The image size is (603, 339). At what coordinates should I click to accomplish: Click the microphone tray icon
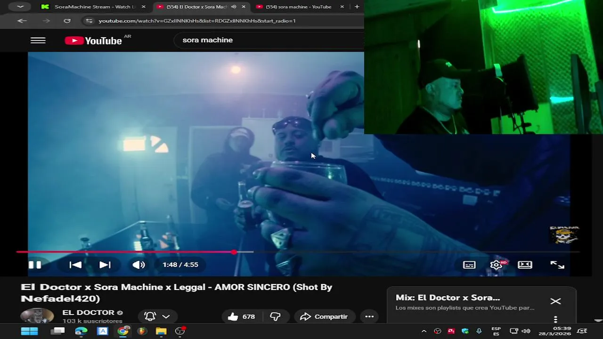(x=479, y=331)
